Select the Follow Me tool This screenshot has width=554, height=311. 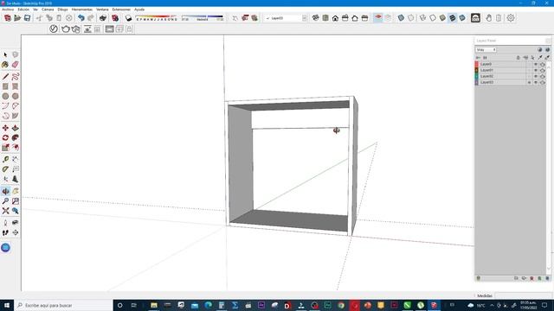pyautogui.click(x=16, y=138)
